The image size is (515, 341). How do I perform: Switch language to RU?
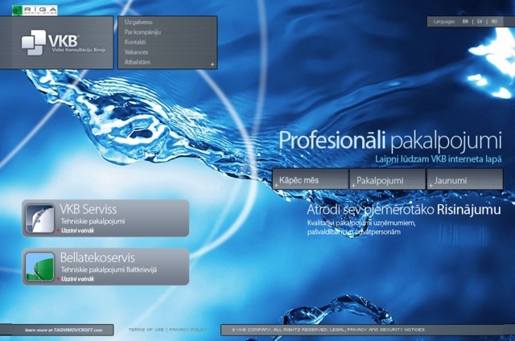(x=494, y=22)
